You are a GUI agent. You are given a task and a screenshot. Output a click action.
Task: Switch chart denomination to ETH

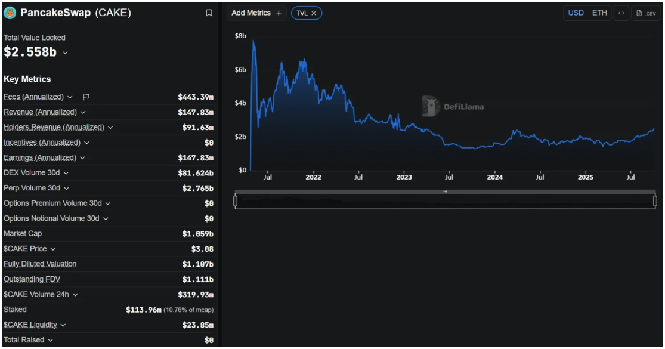[599, 13]
